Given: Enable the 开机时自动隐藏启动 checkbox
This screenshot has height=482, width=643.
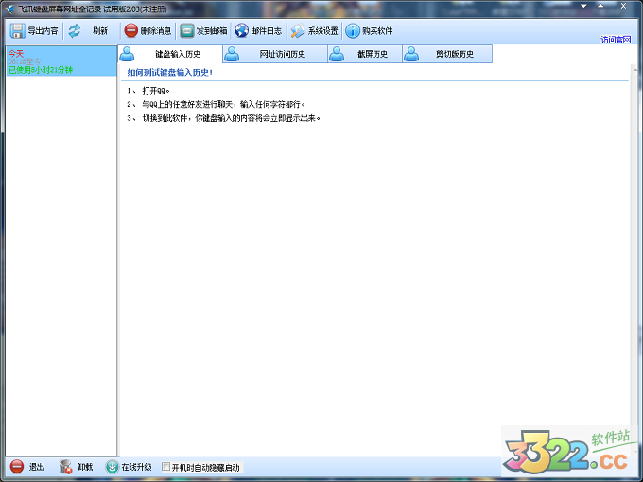Looking at the screenshot, I should pyautogui.click(x=166, y=467).
